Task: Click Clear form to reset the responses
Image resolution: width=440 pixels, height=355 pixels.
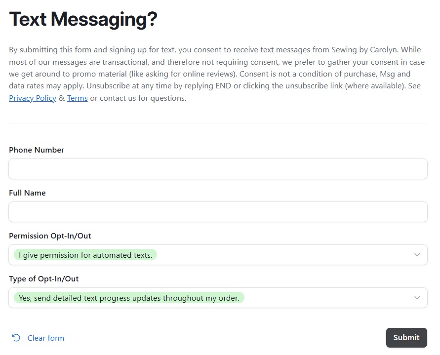Action: click(x=46, y=338)
